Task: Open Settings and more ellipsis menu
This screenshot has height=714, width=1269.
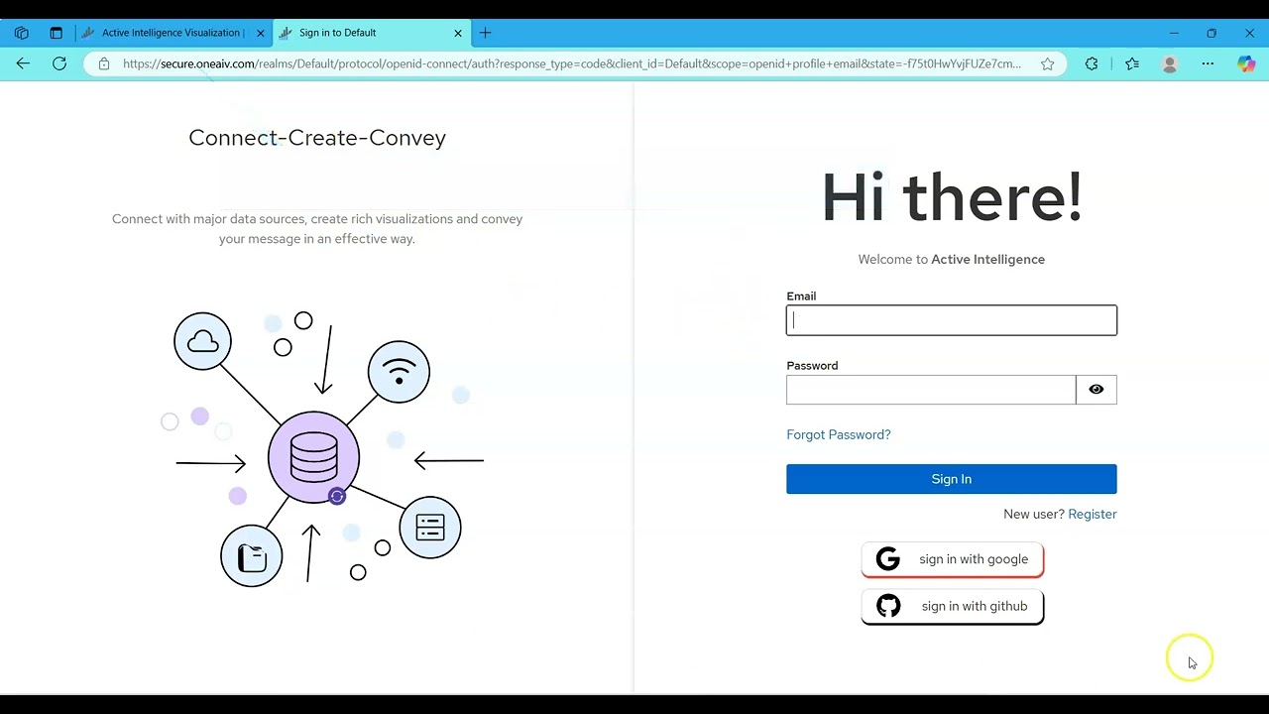Action: click(x=1208, y=63)
